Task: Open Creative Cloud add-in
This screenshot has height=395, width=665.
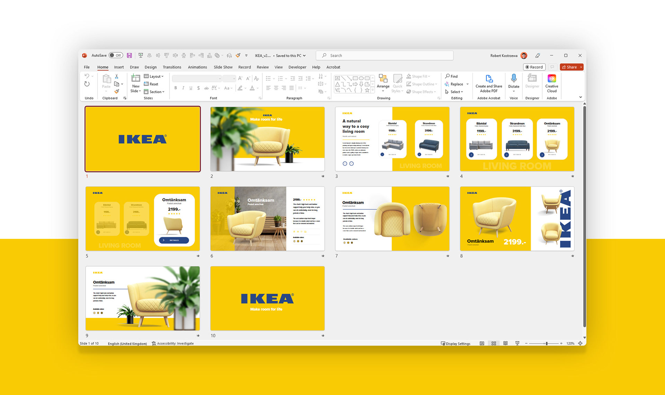Action: pos(552,83)
